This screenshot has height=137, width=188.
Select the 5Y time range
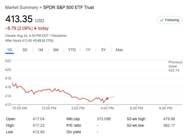104,50
